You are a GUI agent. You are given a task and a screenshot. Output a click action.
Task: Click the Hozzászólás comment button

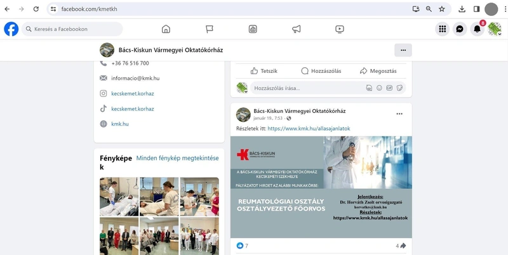point(321,71)
